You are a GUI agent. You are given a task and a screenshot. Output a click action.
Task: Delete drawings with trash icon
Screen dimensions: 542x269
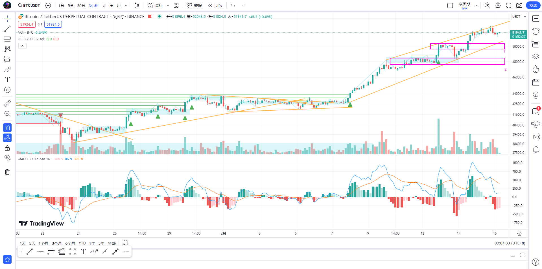(x=7, y=172)
